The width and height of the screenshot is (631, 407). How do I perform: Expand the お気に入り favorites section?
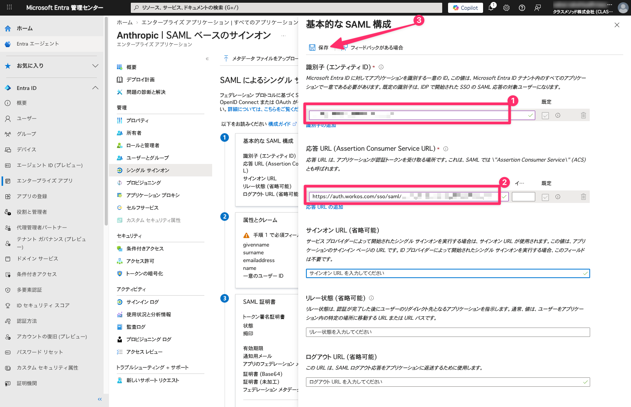[x=95, y=66]
